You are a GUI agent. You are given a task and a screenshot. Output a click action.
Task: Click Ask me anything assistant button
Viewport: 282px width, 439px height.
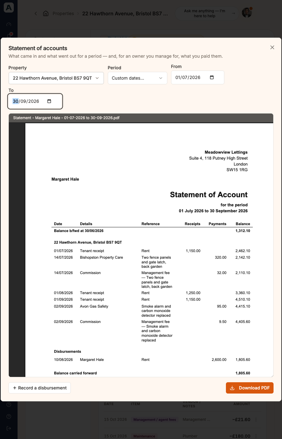(x=207, y=13)
